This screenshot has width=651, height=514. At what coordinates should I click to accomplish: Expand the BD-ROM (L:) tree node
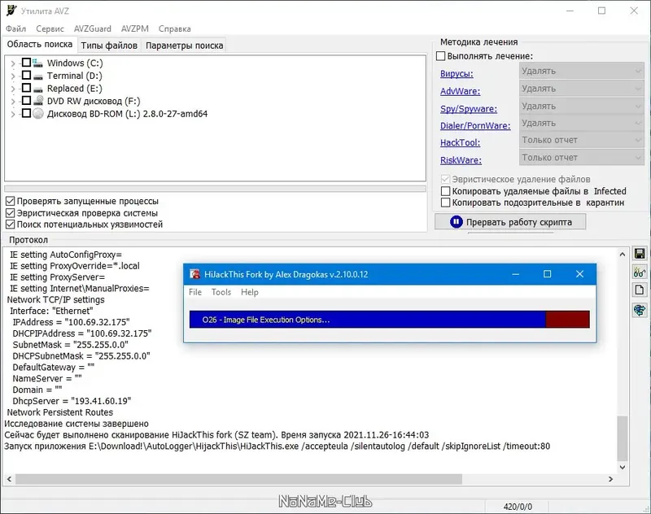(x=13, y=114)
